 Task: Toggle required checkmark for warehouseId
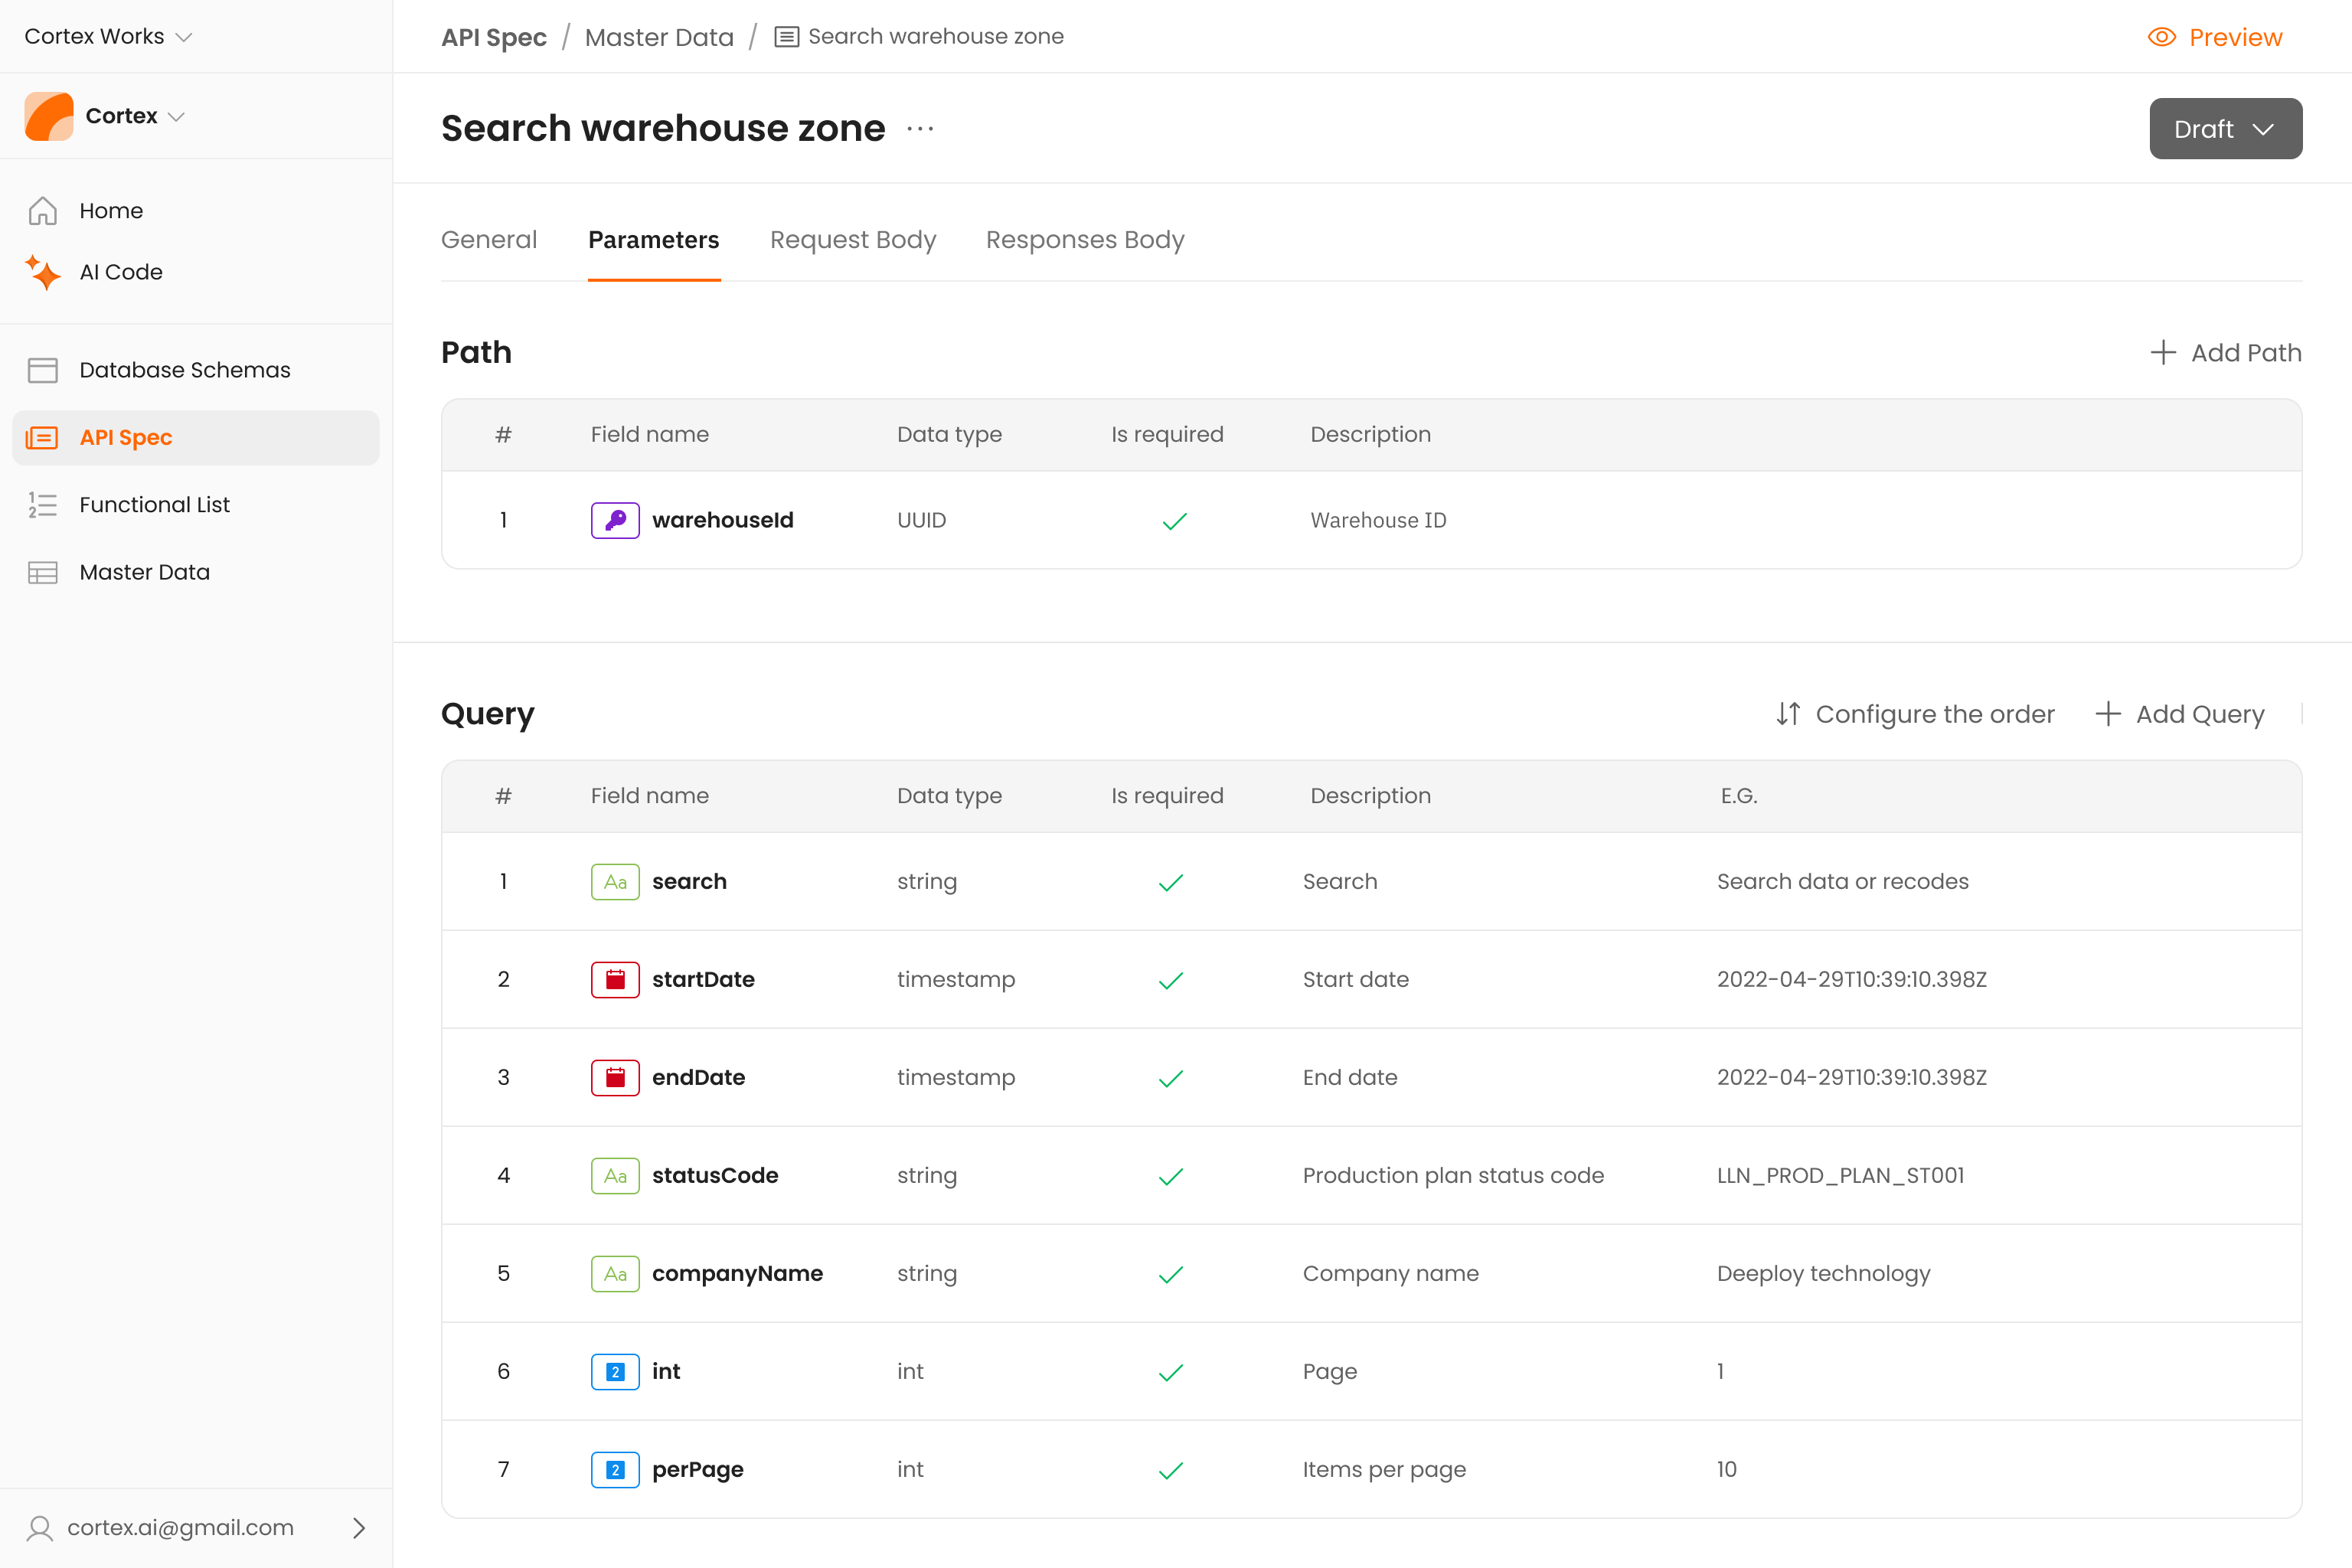pos(1174,521)
